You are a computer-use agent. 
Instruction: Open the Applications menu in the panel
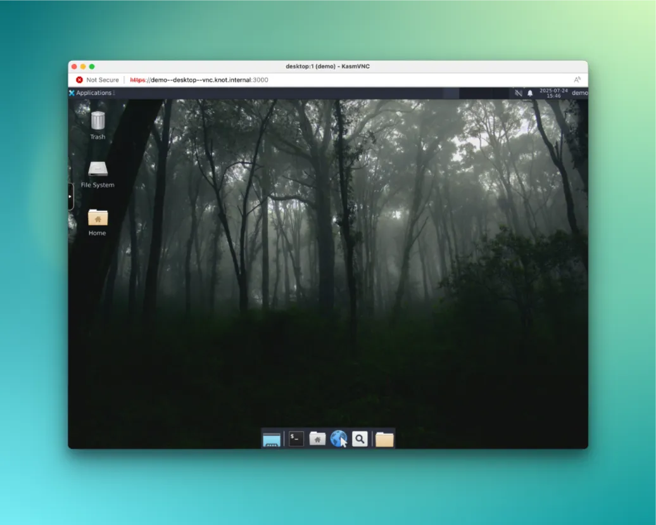pyautogui.click(x=91, y=93)
